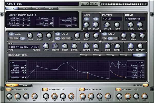The height and width of the screenshot is (103, 154).
Task: Select the peak shape for EQ1
Action: tap(17, 39)
